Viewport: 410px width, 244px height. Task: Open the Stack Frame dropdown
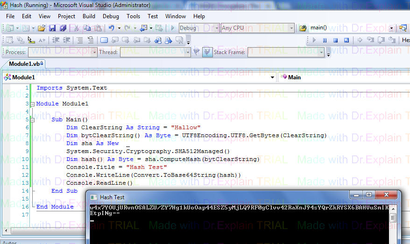click(x=286, y=52)
